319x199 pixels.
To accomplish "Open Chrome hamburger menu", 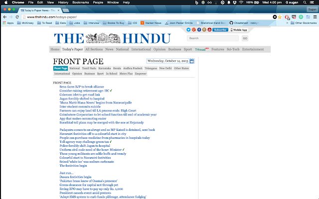I will (315, 17).
